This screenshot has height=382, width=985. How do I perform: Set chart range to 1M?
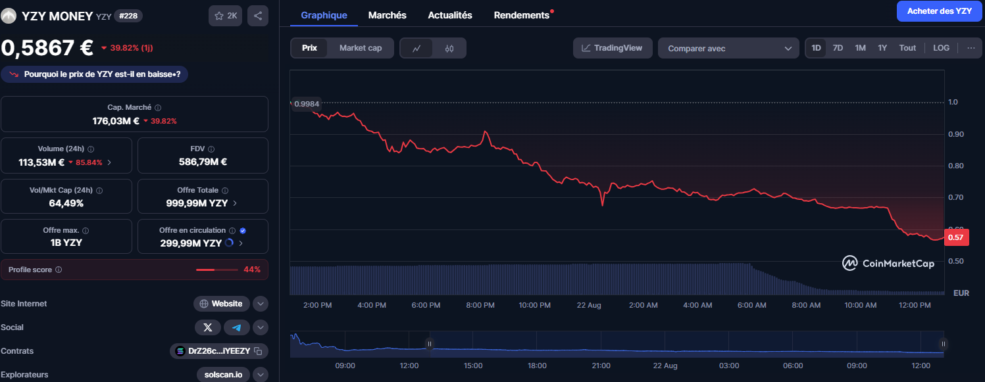coord(860,48)
